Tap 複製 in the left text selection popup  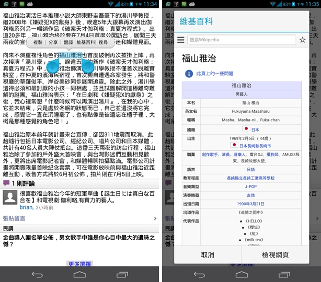click(38, 42)
